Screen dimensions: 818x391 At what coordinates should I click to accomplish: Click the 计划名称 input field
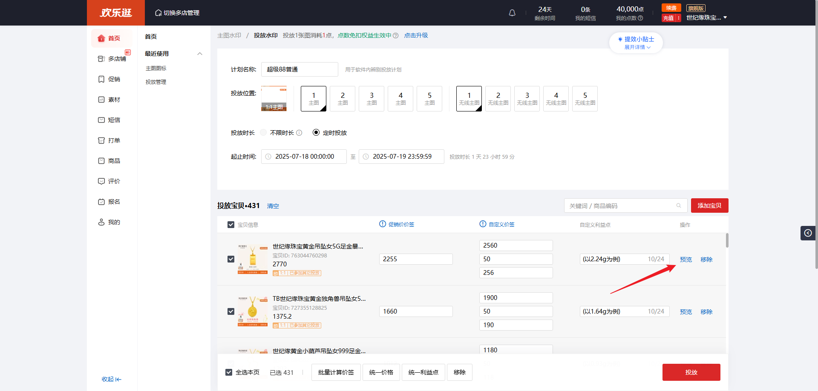pos(300,69)
